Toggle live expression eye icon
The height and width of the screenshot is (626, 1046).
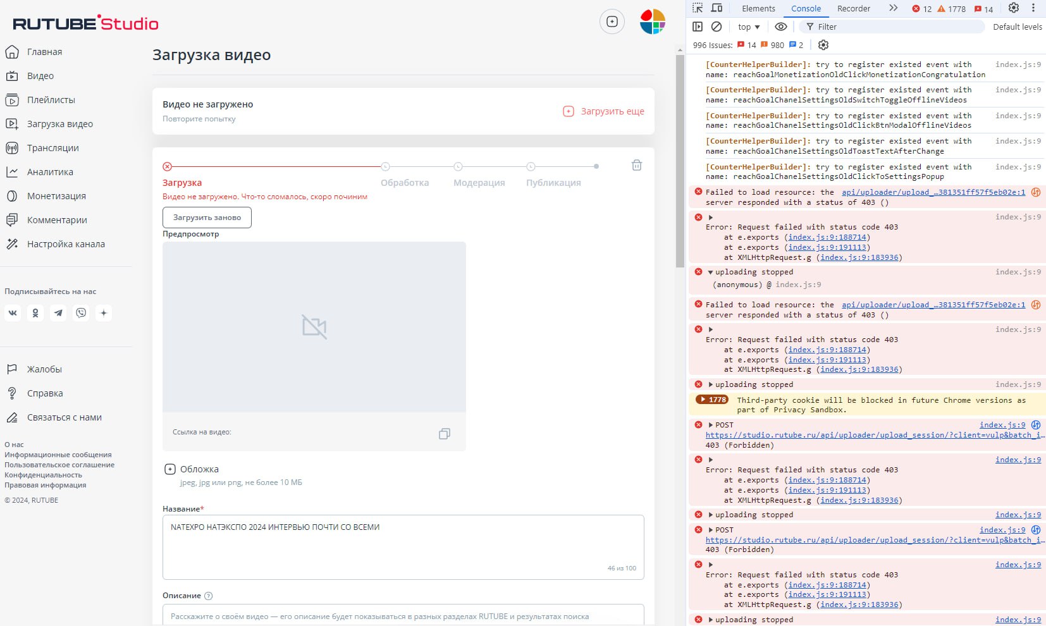point(781,27)
